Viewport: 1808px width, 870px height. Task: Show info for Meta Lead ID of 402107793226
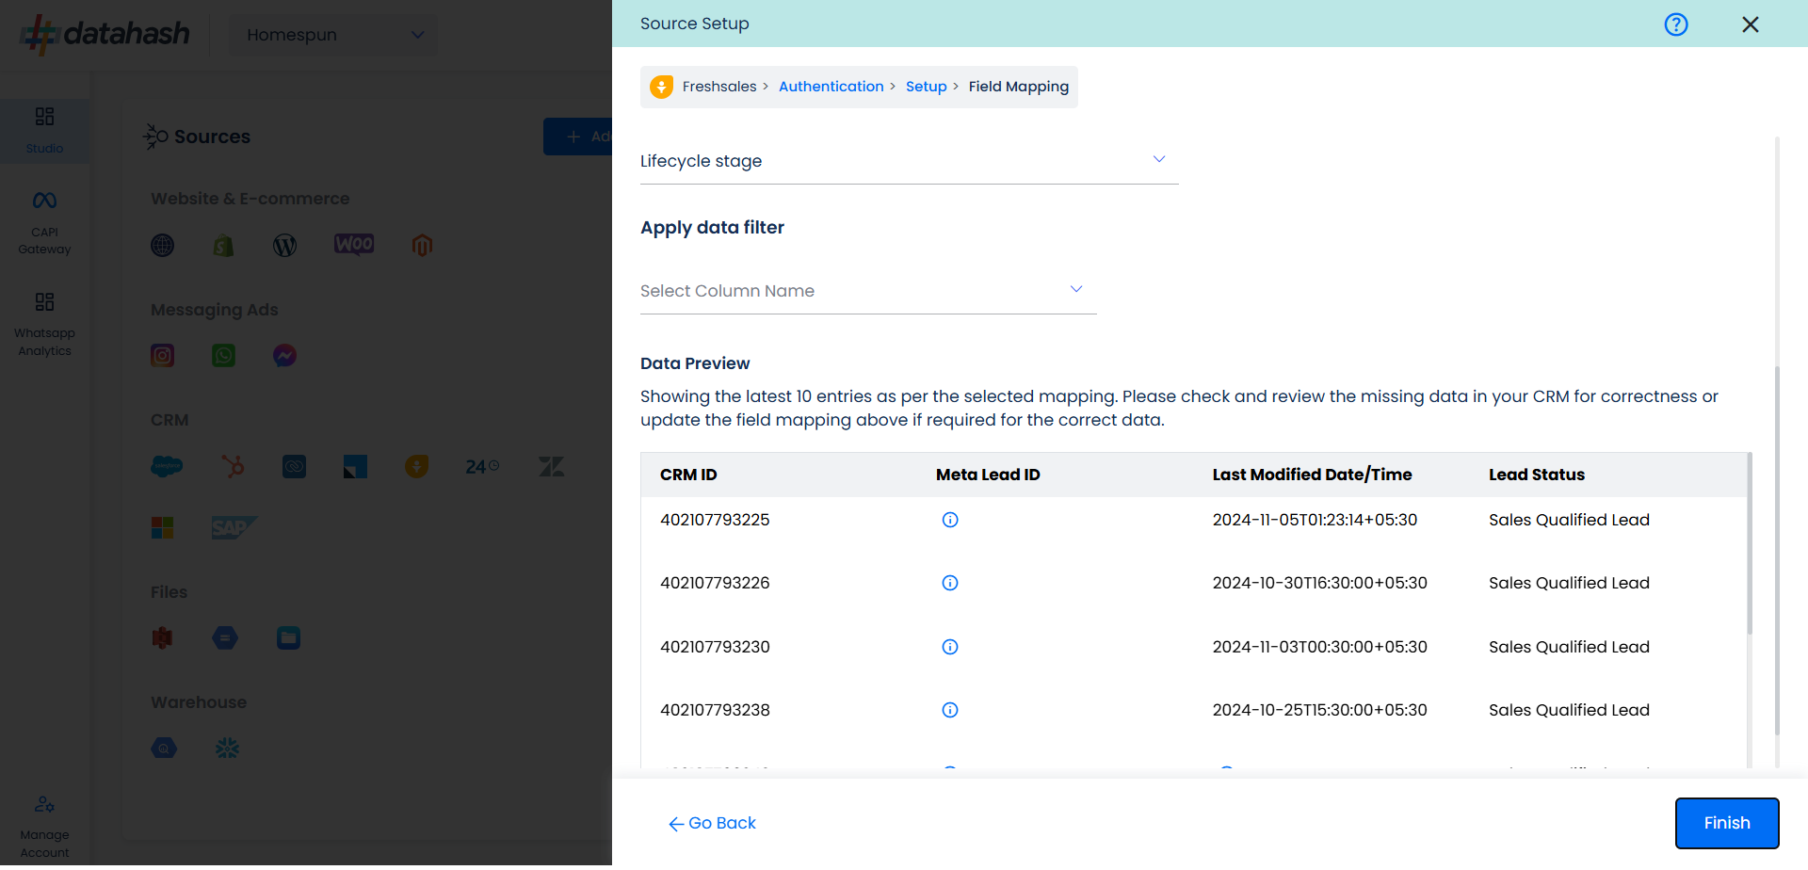coord(950,583)
